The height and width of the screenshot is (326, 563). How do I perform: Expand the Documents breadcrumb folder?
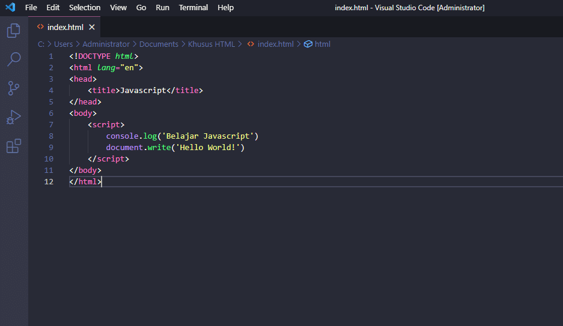[159, 44]
